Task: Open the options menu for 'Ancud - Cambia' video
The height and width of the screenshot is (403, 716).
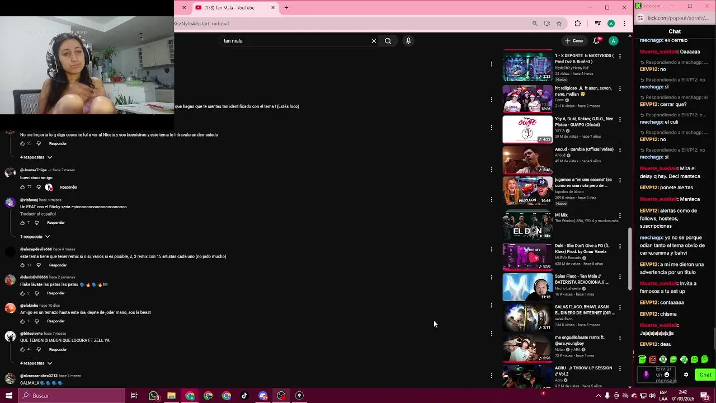Action: click(620, 150)
